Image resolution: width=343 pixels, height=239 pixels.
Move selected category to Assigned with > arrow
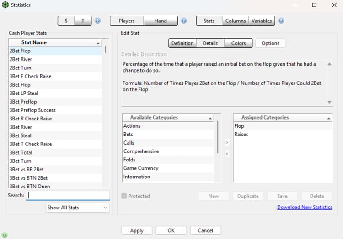click(227, 142)
